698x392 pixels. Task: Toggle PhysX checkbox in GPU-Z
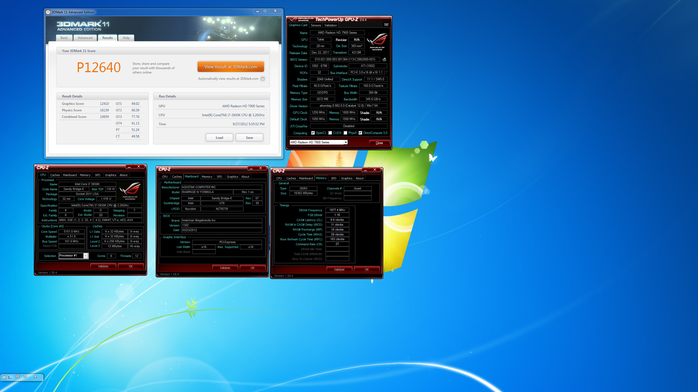tap(345, 133)
